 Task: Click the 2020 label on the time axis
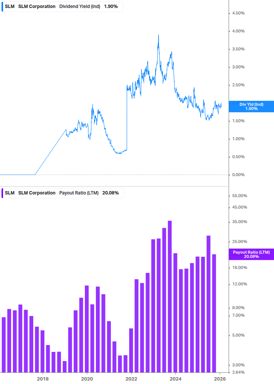tap(87, 379)
